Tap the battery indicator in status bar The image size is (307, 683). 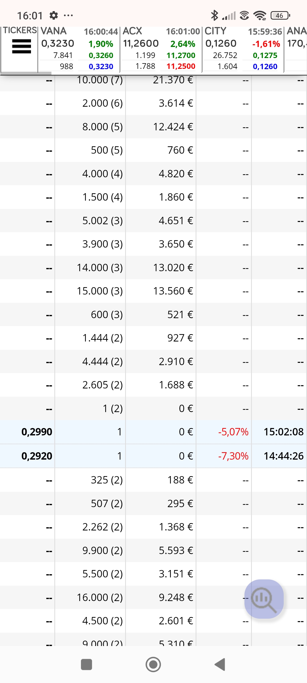click(280, 15)
